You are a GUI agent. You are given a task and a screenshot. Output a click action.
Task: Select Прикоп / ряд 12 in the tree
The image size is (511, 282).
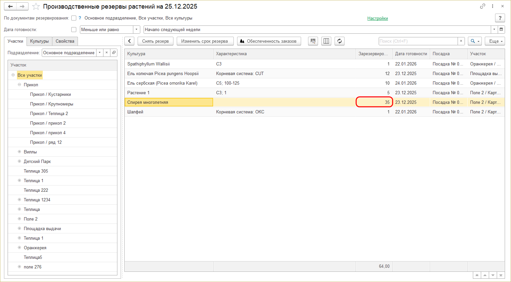coord(46,142)
